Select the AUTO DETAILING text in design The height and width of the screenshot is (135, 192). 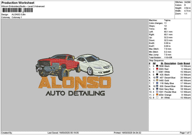pyautogui.click(x=75, y=93)
